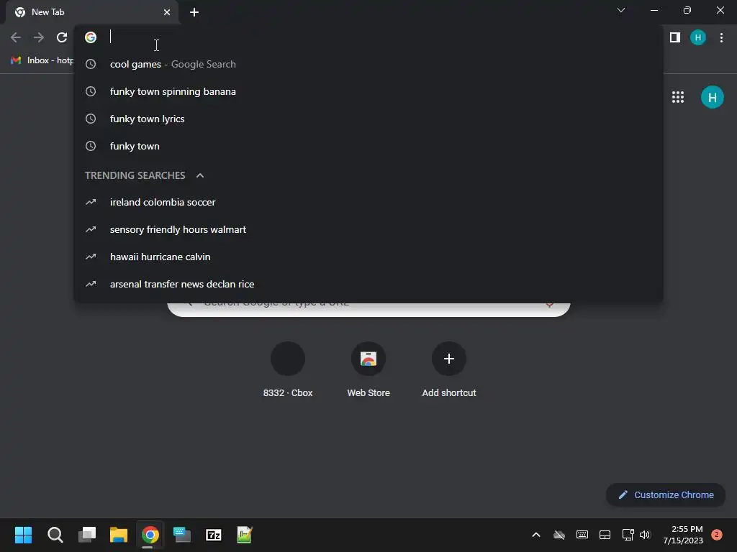Click the touchpad tray icon
Screen dimensions: 737x552
[605, 535]
